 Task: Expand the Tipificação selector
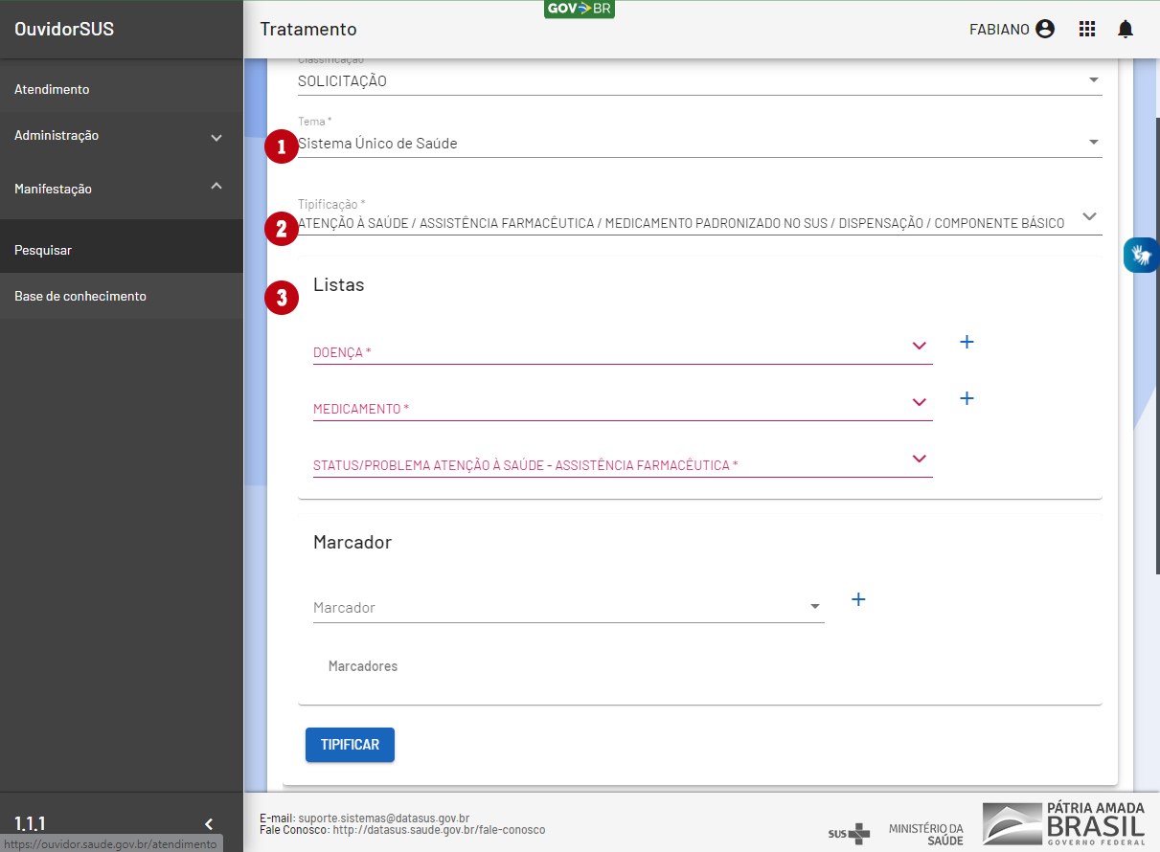coord(1089,216)
